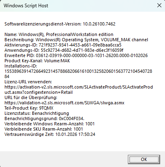Viewport: 165px width, 167px height.
Task: Click the Verbleibende Windows Rearm-Anzahl line
Action: point(50,124)
